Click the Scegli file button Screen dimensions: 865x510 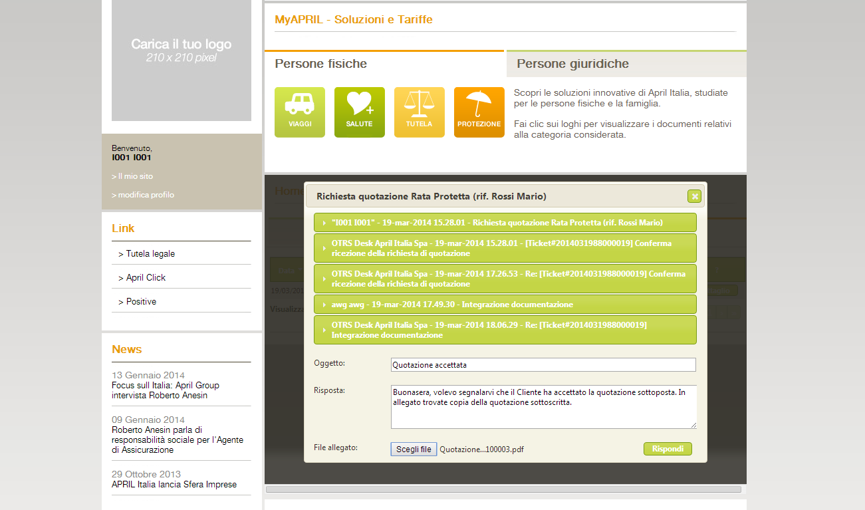click(414, 449)
